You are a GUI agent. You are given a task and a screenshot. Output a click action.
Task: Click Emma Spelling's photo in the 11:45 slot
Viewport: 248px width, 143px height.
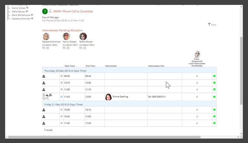pyautogui.click(x=108, y=97)
